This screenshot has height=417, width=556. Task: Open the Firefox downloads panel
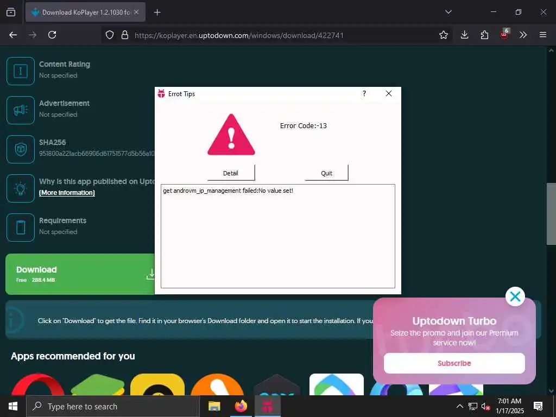coord(465,35)
